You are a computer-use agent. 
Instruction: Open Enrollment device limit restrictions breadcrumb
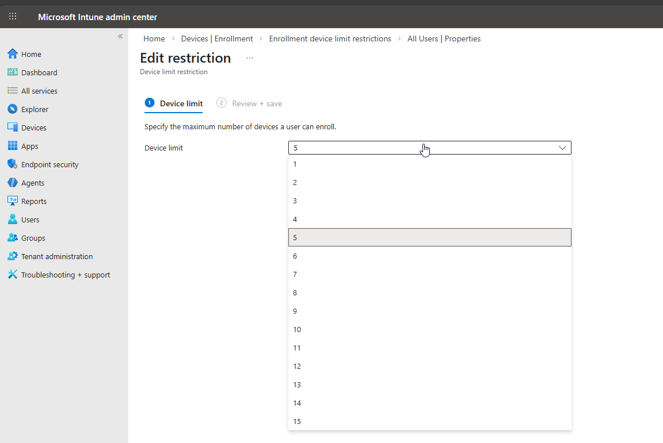pos(330,38)
